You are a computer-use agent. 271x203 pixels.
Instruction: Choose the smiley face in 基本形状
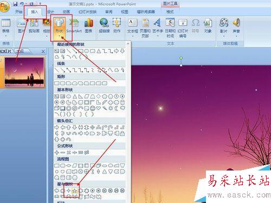(93, 108)
